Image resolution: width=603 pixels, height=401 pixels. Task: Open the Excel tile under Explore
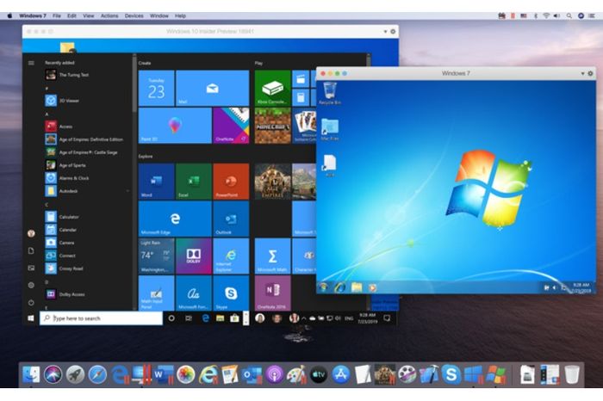pos(194,182)
